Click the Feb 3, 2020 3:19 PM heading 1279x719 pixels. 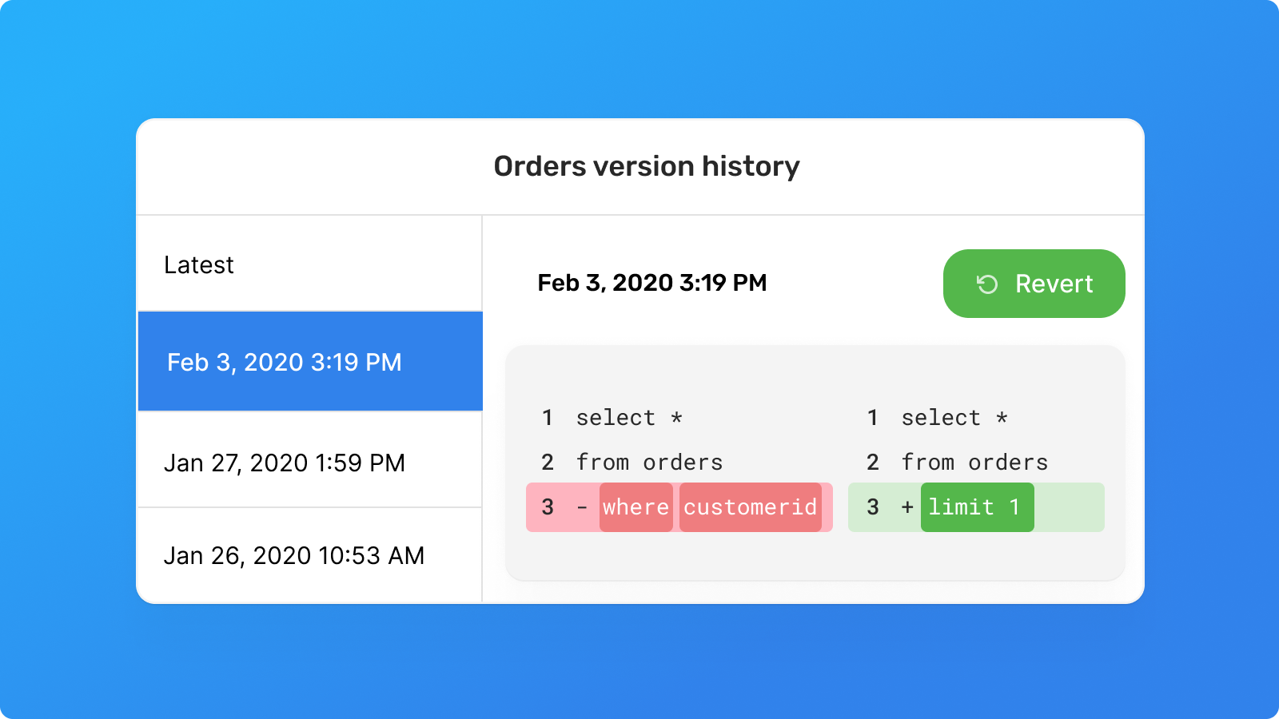[652, 283]
